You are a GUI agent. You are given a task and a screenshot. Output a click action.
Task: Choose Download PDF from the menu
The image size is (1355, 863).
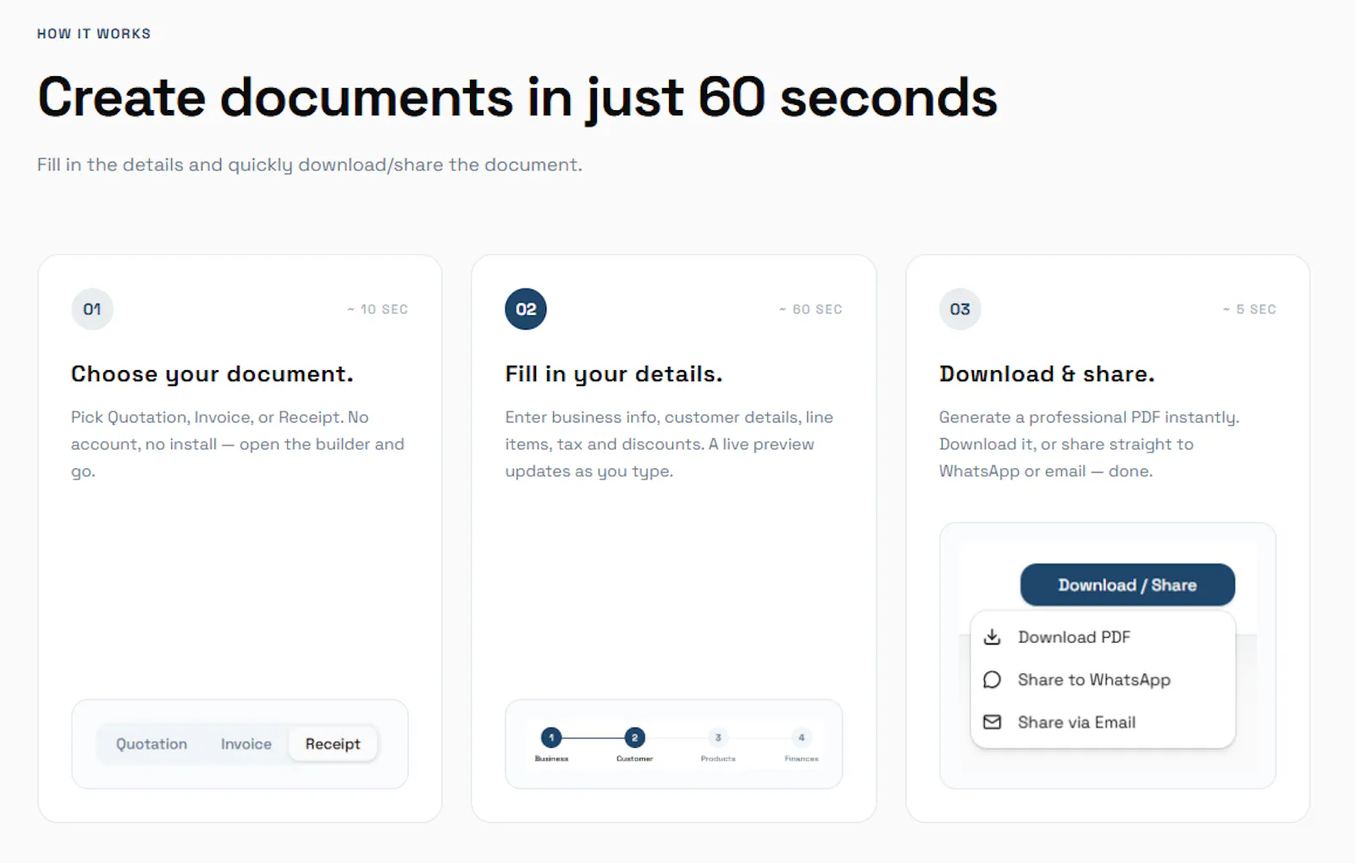(1103, 637)
